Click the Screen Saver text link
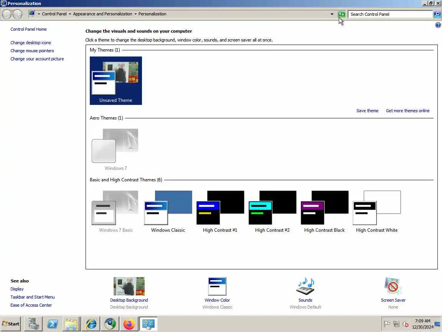Viewport: 442px width, 332px height. tap(393, 300)
